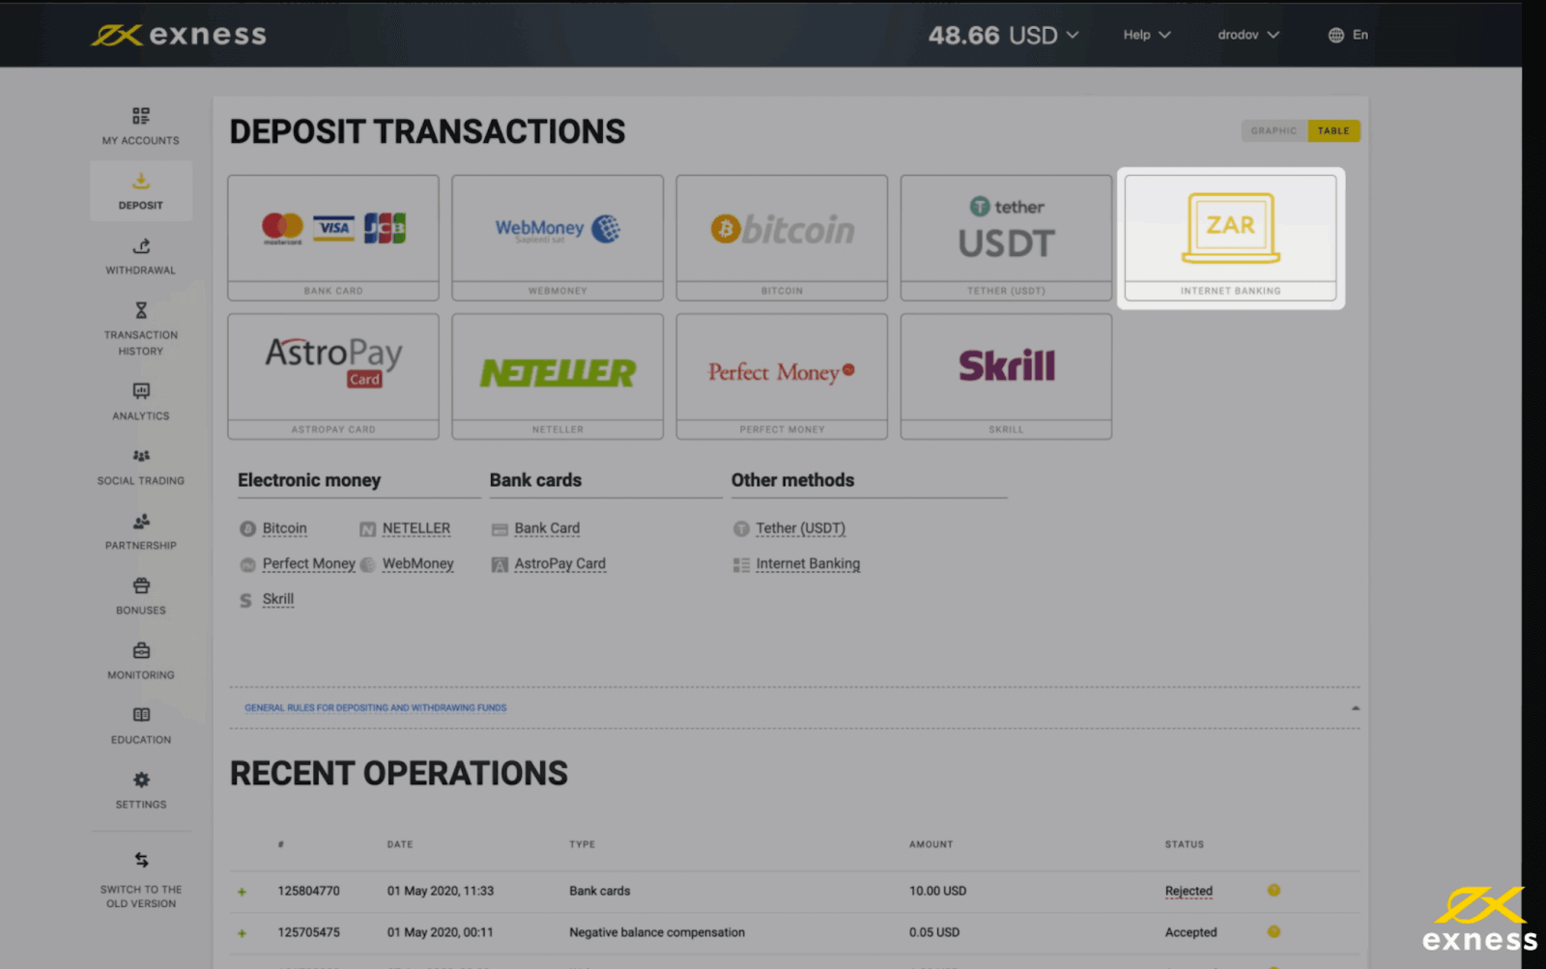Choose the Bitcoin deposit tile
This screenshot has width=1546, height=969.
[x=782, y=238]
